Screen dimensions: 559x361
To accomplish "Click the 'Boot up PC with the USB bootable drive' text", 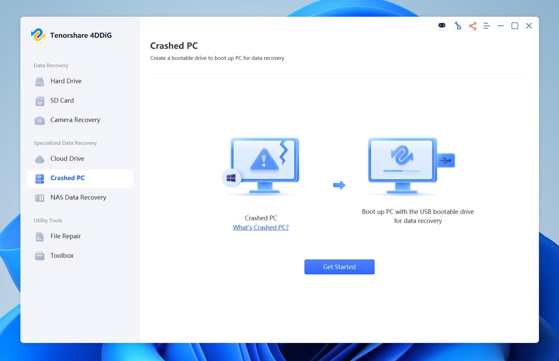I will [x=418, y=216].
